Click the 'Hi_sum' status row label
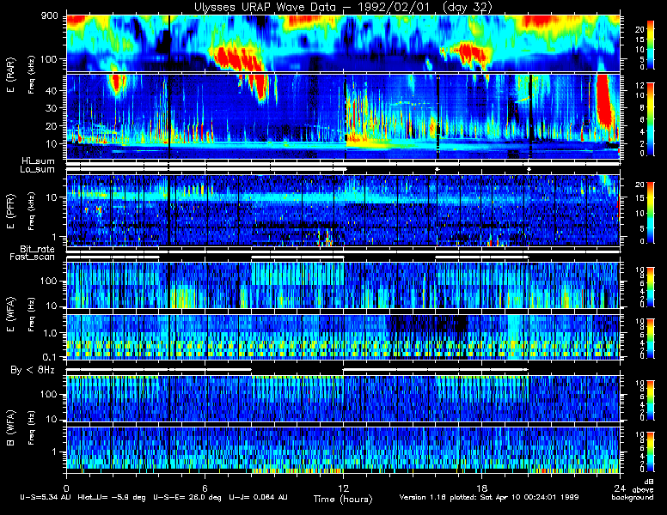 click(x=37, y=161)
